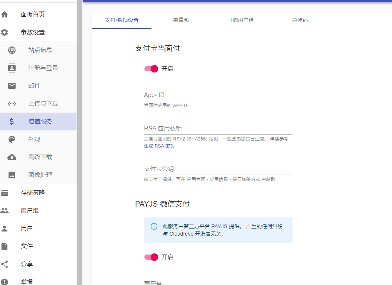
Task: Click the gear icon beside 参数设置
Action: (4, 32)
